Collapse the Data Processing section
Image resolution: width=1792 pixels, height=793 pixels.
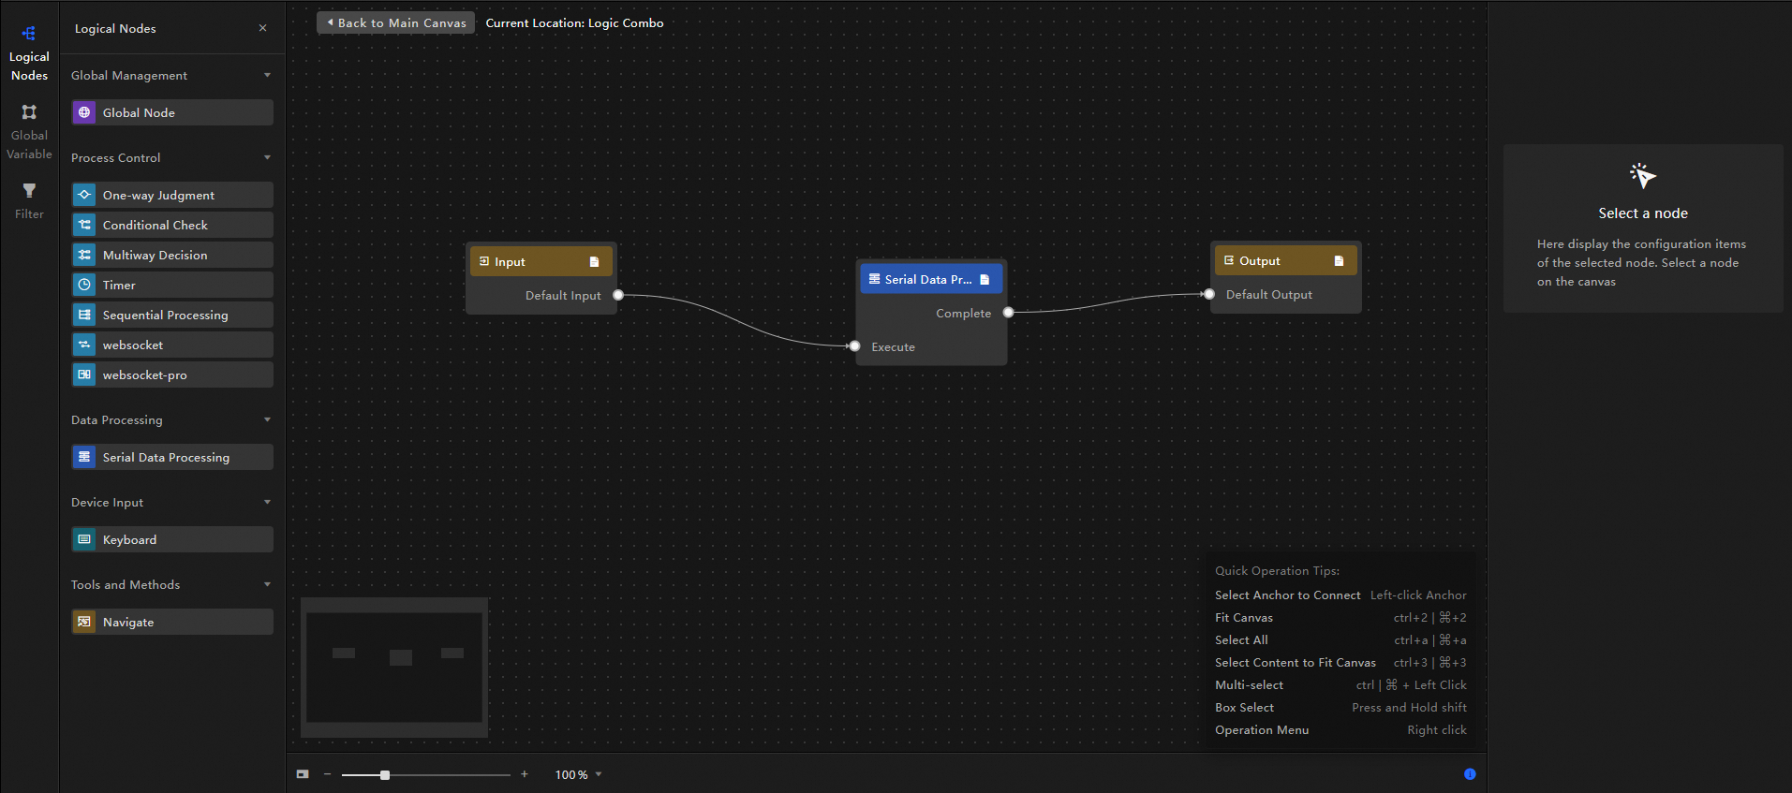click(x=267, y=419)
